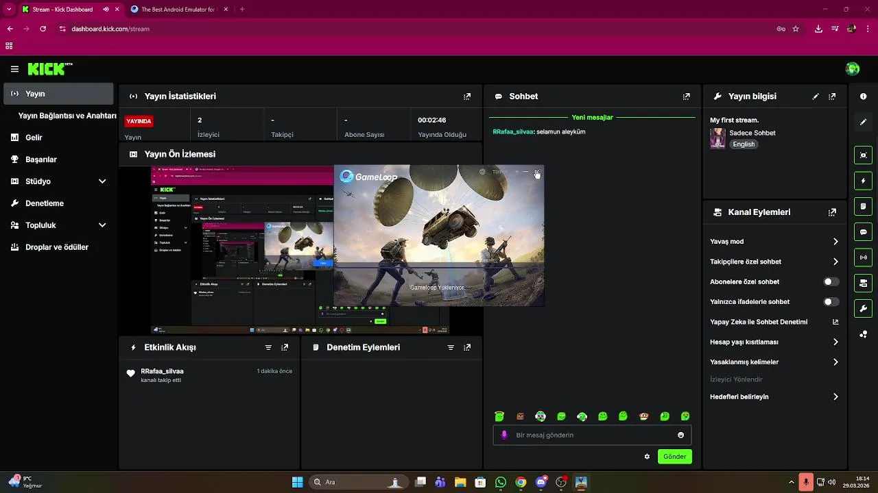The height and width of the screenshot is (493, 878).
Task: Open the emoji picker in the message box
Action: coord(680,435)
